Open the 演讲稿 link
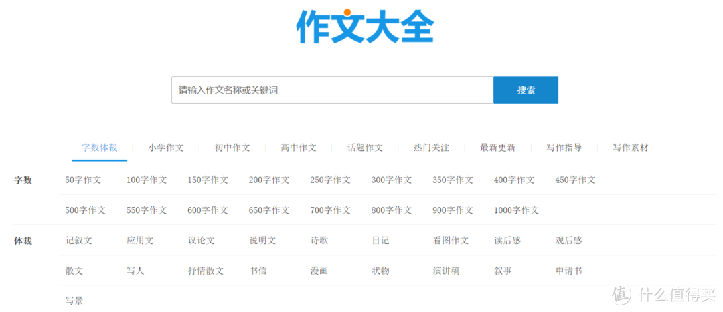Screen dimensions: 723x312 click(446, 271)
